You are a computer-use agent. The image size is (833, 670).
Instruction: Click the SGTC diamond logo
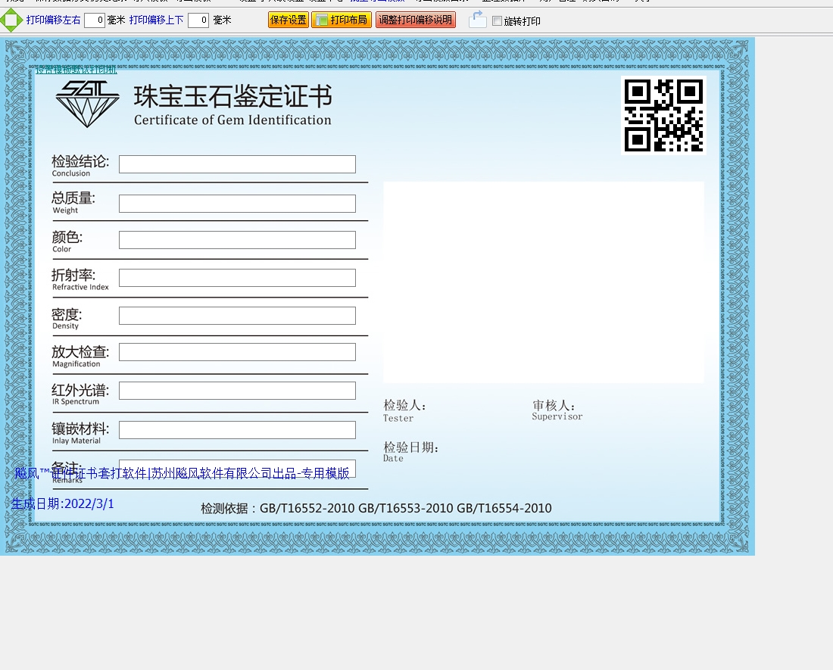pyautogui.click(x=88, y=104)
